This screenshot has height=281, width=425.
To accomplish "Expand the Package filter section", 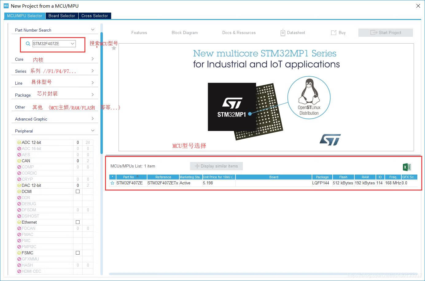I will tap(92, 94).
